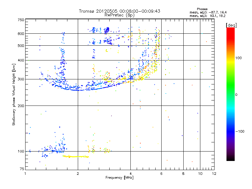Click y-axis tick label '200'
Viewport: 252px width, 189px height.
21,106
